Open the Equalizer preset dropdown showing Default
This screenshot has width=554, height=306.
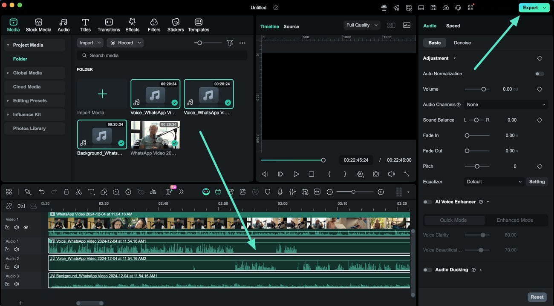493,182
